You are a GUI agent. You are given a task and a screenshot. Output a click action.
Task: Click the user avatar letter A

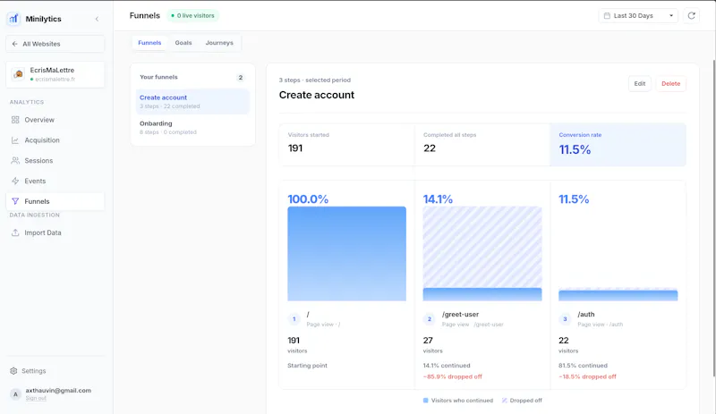[15, 394]
